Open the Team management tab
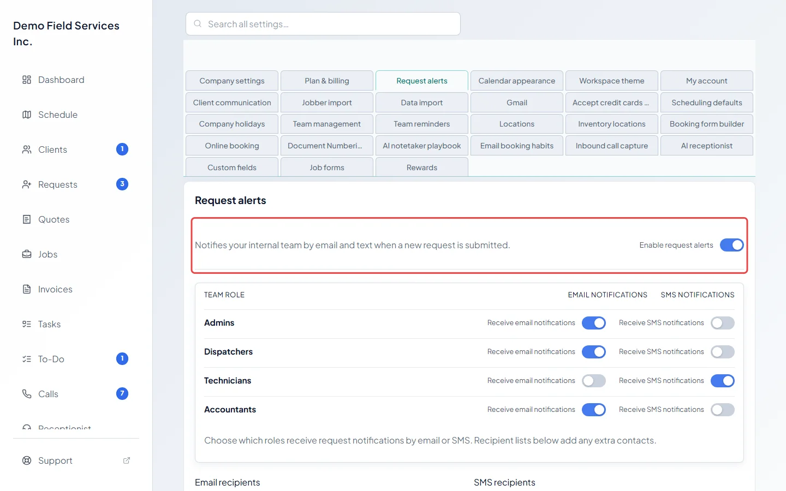The height and width of the screenshot is (491, 786). 327,124
